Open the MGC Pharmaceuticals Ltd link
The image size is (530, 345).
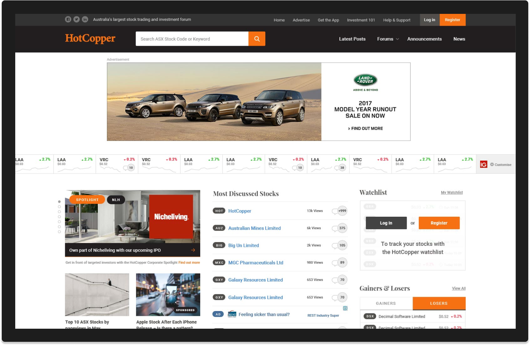256,262
